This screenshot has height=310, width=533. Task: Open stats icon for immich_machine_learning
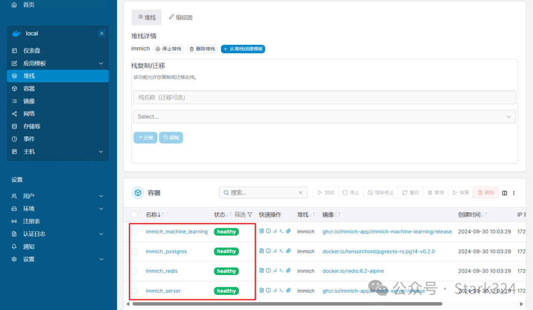pos(275,231)
